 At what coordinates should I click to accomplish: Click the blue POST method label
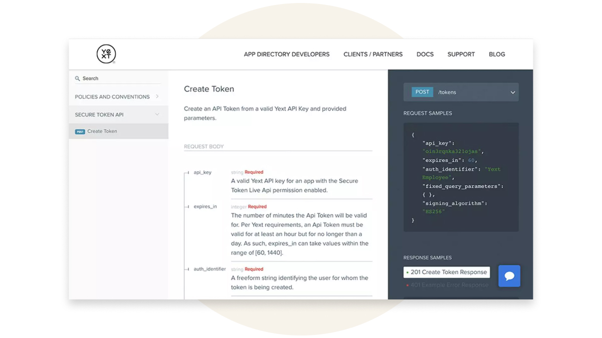point(422,92)
